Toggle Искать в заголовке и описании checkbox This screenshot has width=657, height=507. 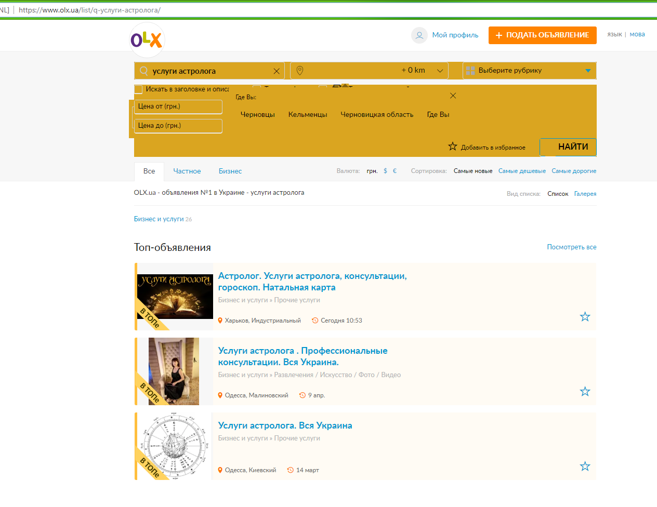[x=139, y=89]
